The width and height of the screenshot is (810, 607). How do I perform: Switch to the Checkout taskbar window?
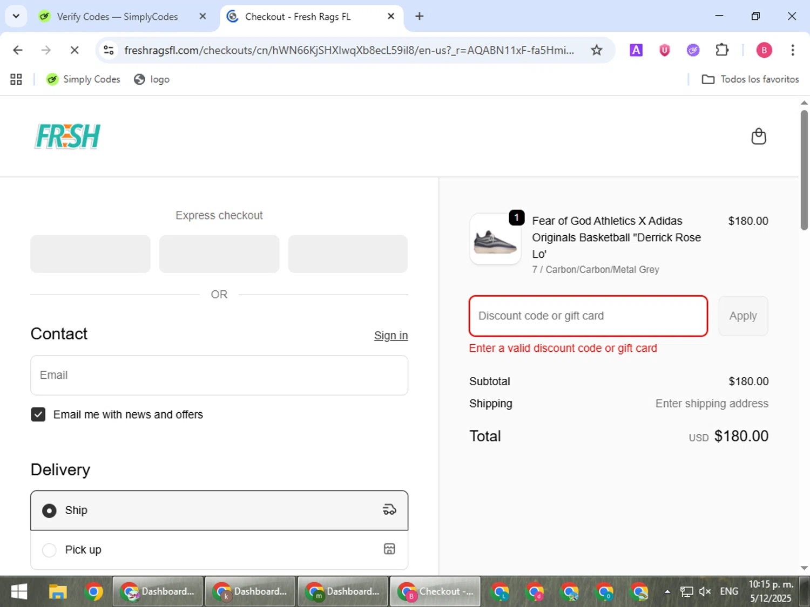(x=435, y=592)
